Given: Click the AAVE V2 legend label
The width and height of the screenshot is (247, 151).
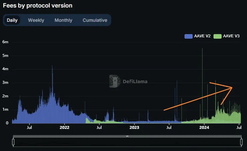Looking at the screenshot, I should click(202, 36).
